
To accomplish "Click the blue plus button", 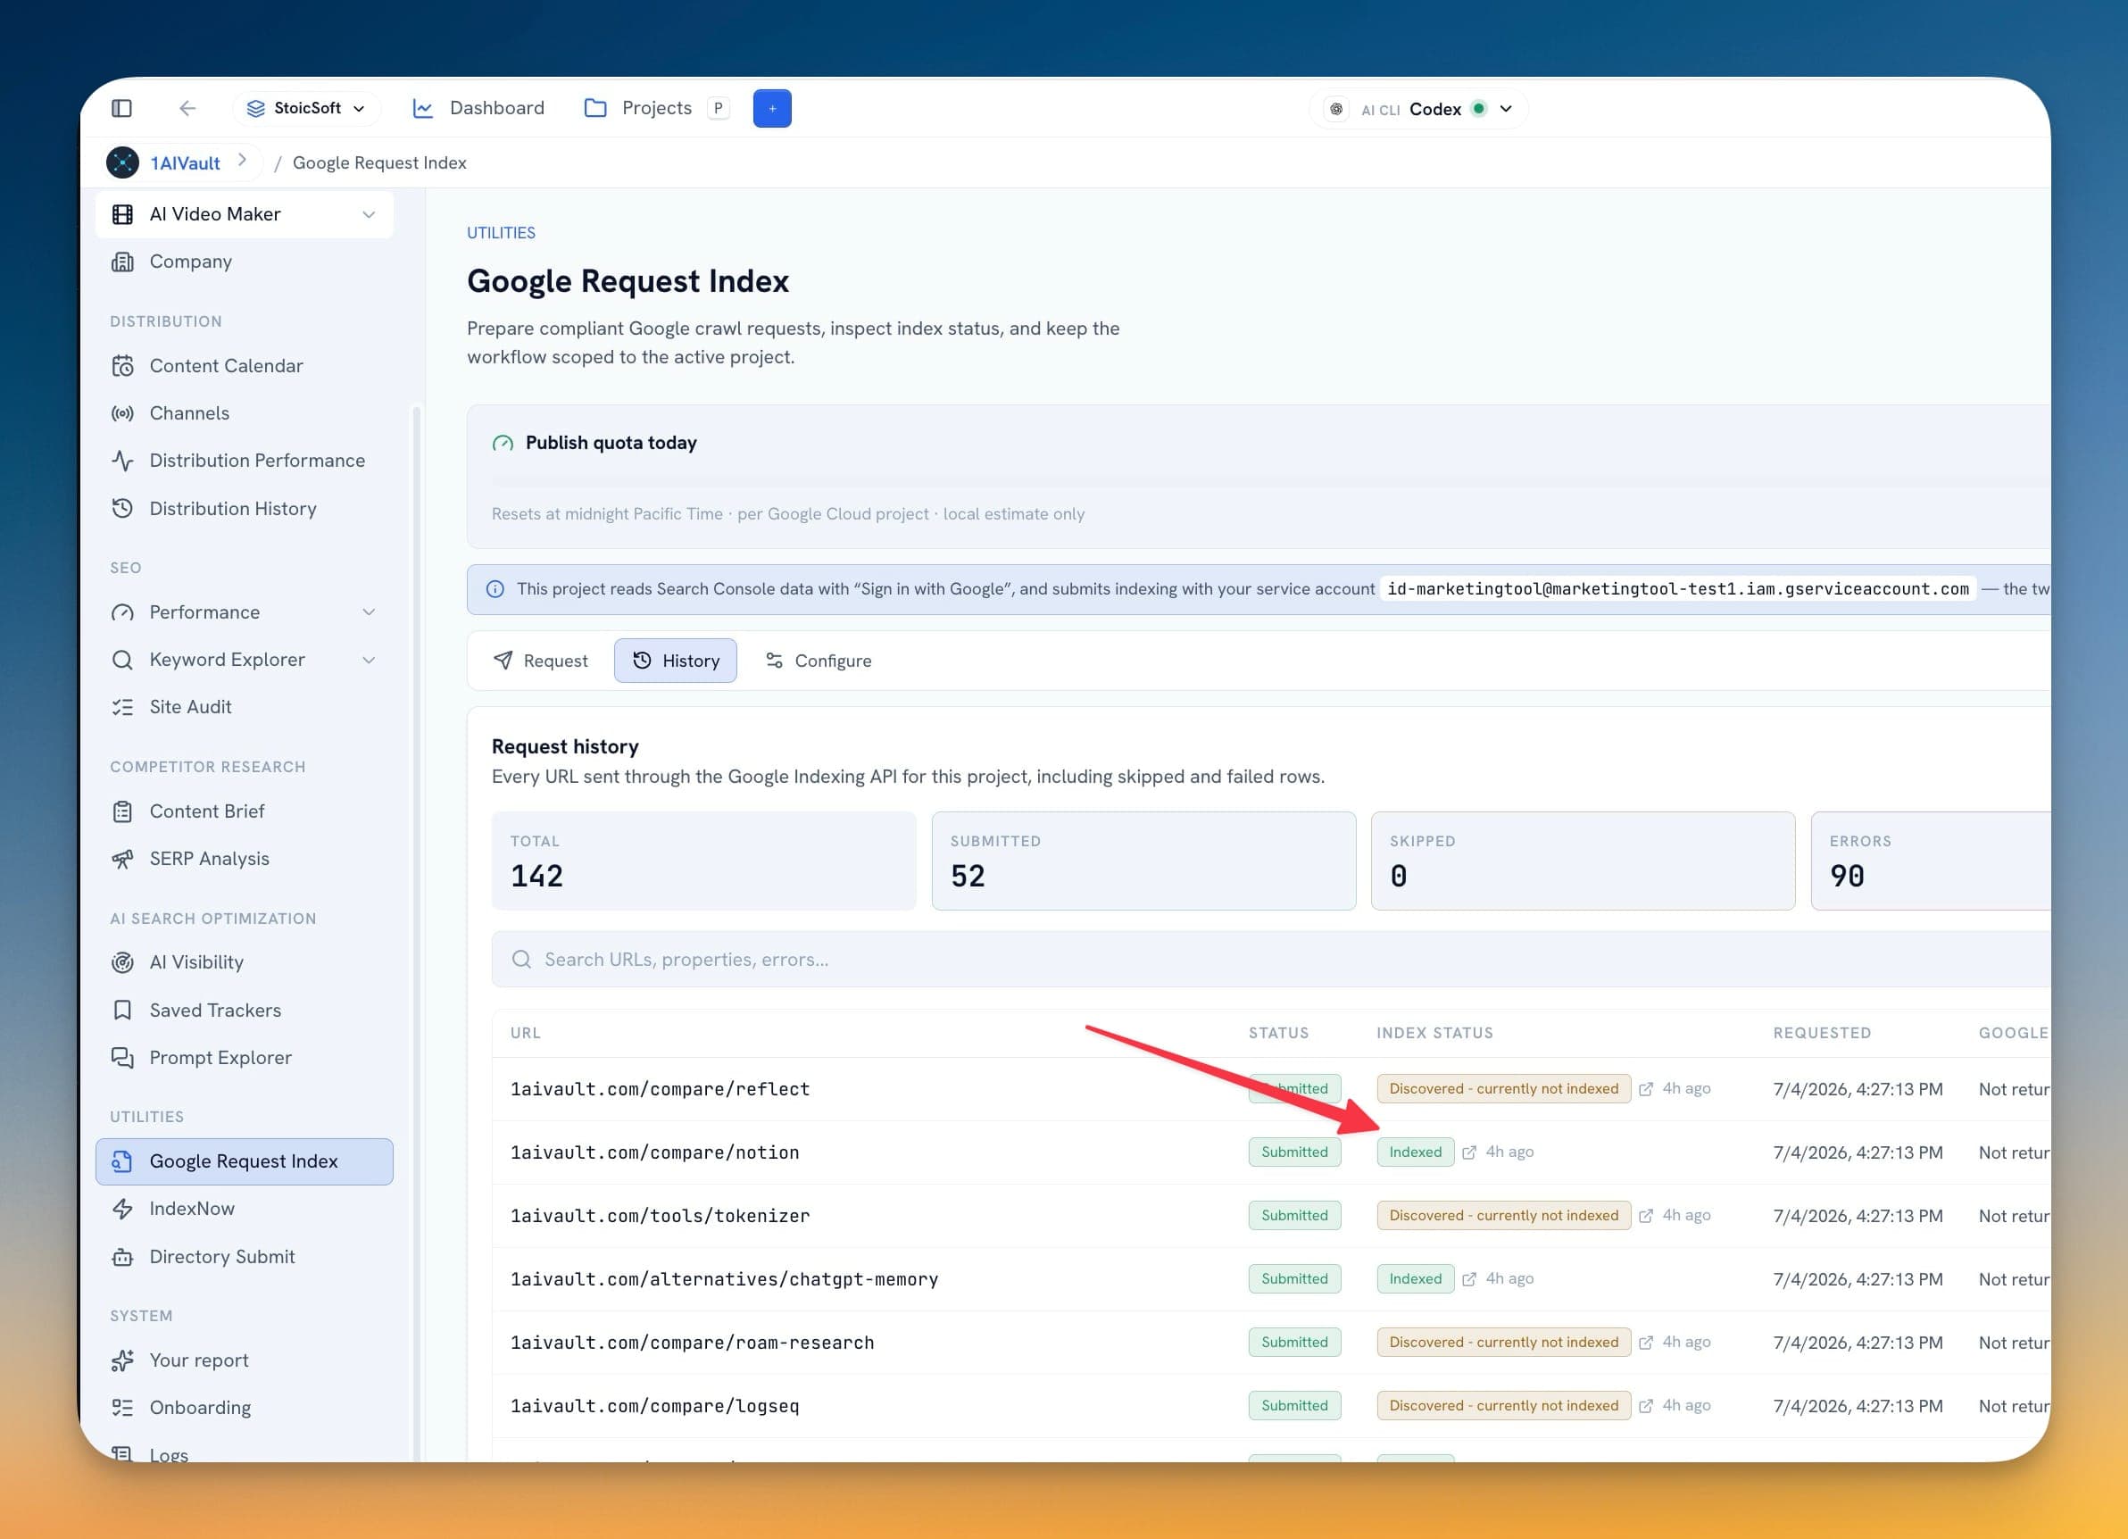I will point(772,108).
